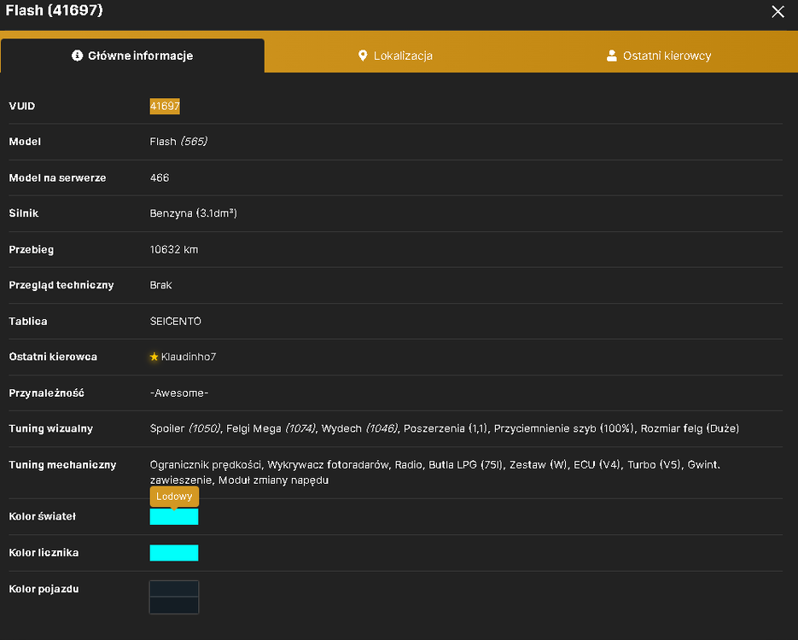Click the ECU (V4) tuning entry
798x640 pixels.
coord(597,464)
